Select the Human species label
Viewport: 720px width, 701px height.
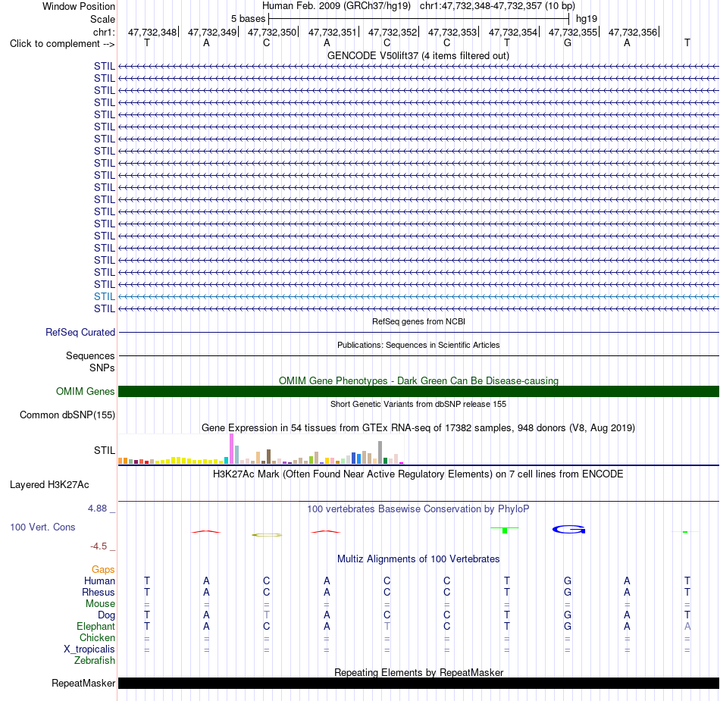pyautogui.click(x=99, y=581)
